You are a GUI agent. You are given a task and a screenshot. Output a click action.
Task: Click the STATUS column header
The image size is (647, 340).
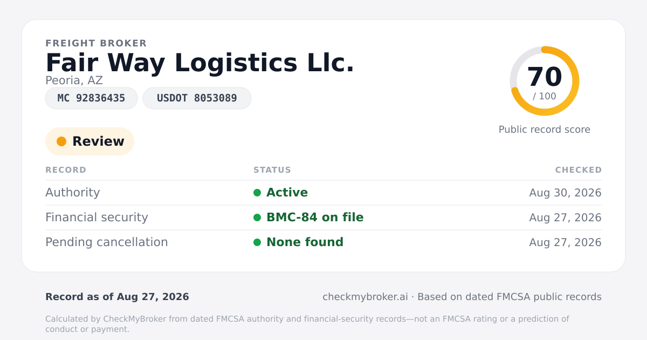[x=272, y=170]
